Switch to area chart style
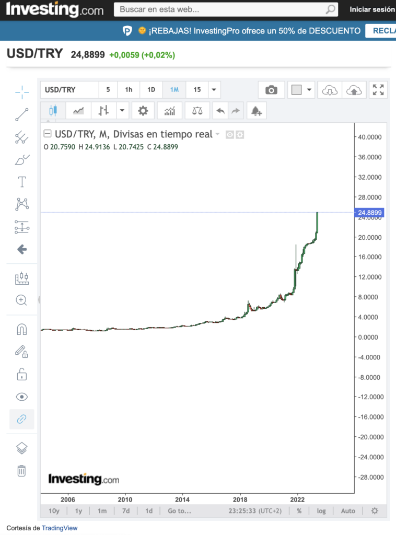 tap(78, 111)
